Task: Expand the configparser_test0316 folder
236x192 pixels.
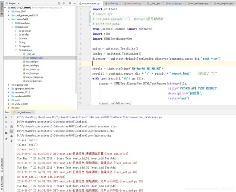Action: pyautogui.click(x=9, y=15)
